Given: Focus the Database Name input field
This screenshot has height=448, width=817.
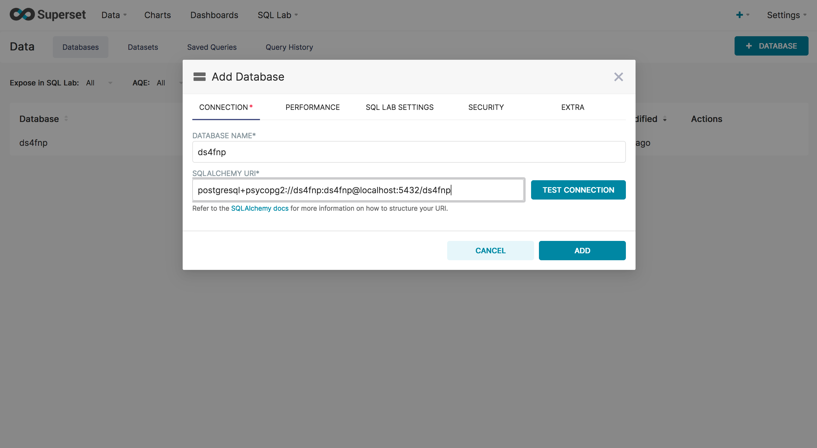Looking at the screenshot, I should (x=408, y=152).
